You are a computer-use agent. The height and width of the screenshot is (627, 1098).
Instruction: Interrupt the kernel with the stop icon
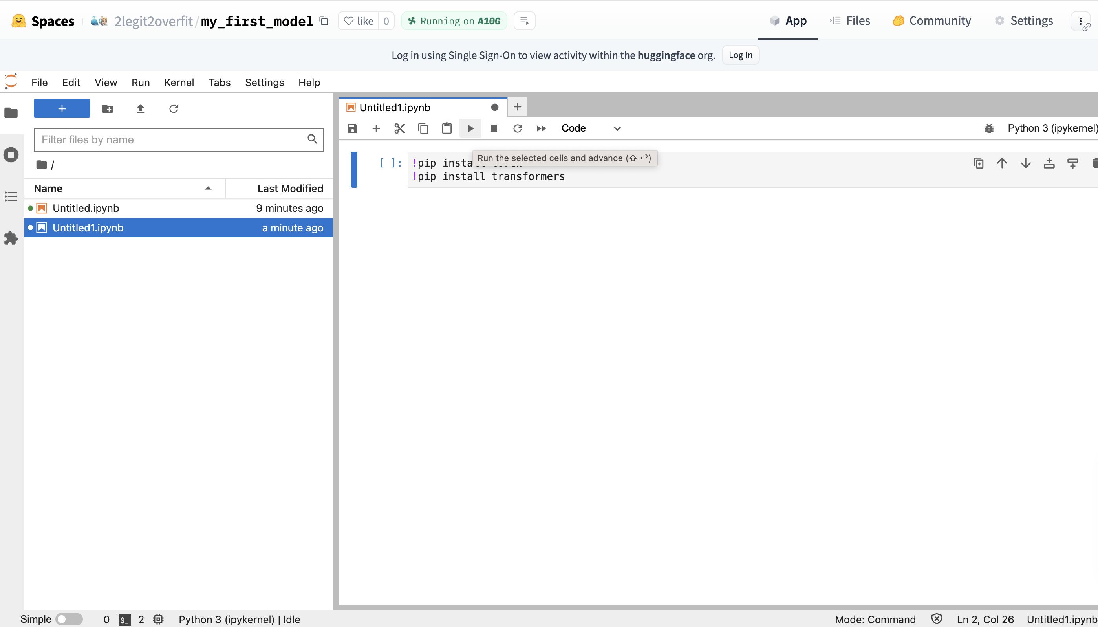494,128
